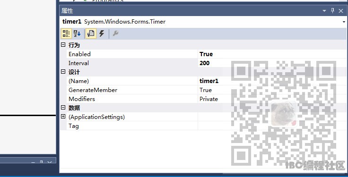Click the Modifiers value Private
348x177 pixels.
[209, 99]
